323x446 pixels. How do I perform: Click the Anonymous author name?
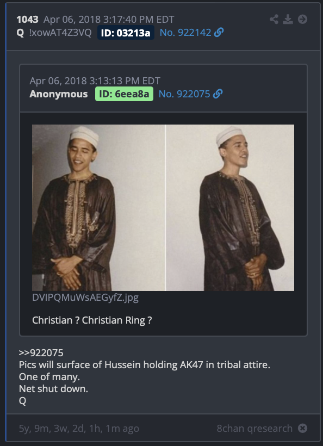(59, 94)
